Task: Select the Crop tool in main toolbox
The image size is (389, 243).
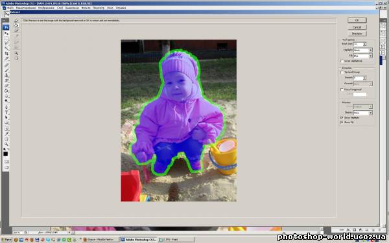Action: (x=6, y=54)
